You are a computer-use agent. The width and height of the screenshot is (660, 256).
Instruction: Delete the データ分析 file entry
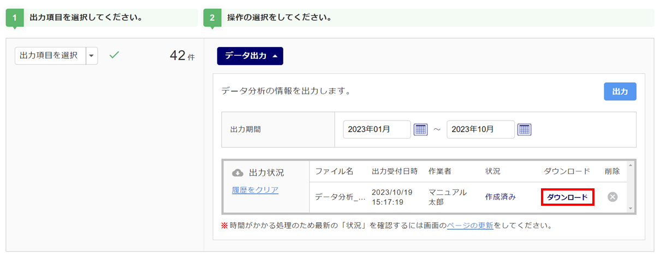[613, 197]
